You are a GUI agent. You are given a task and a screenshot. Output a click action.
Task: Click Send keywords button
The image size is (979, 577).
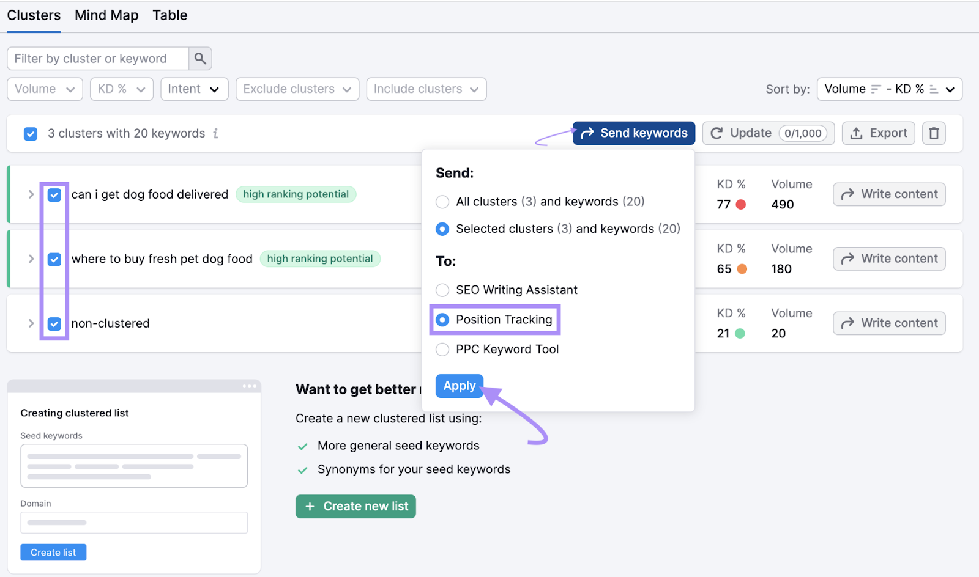coord(634,133)
